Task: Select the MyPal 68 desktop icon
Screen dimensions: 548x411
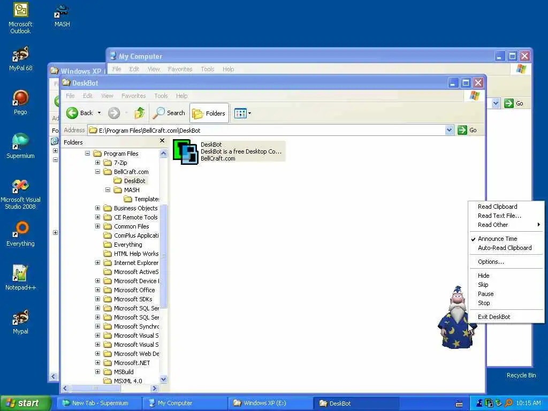Action: point(20,59)
